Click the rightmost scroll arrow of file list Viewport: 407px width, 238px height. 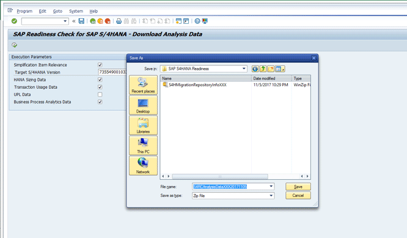tap(307, 176)
